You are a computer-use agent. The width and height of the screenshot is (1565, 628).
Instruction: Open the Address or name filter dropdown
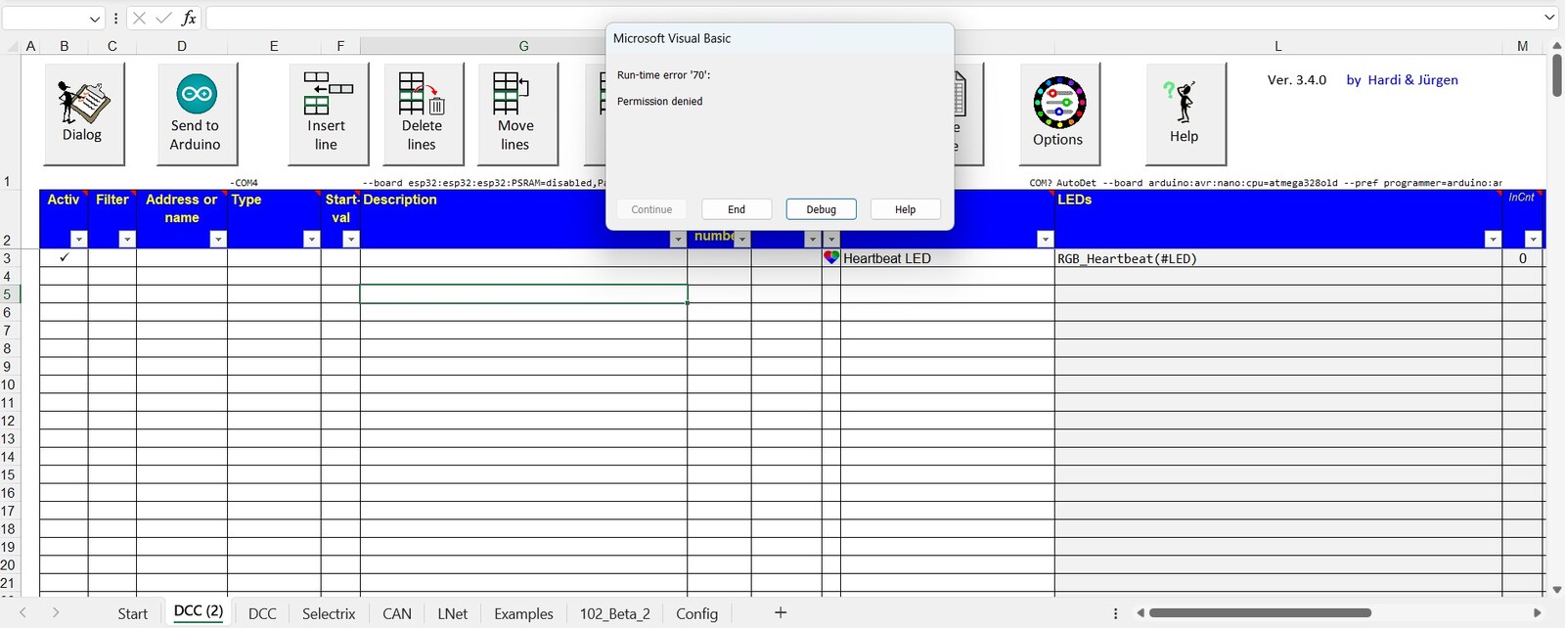218,240
